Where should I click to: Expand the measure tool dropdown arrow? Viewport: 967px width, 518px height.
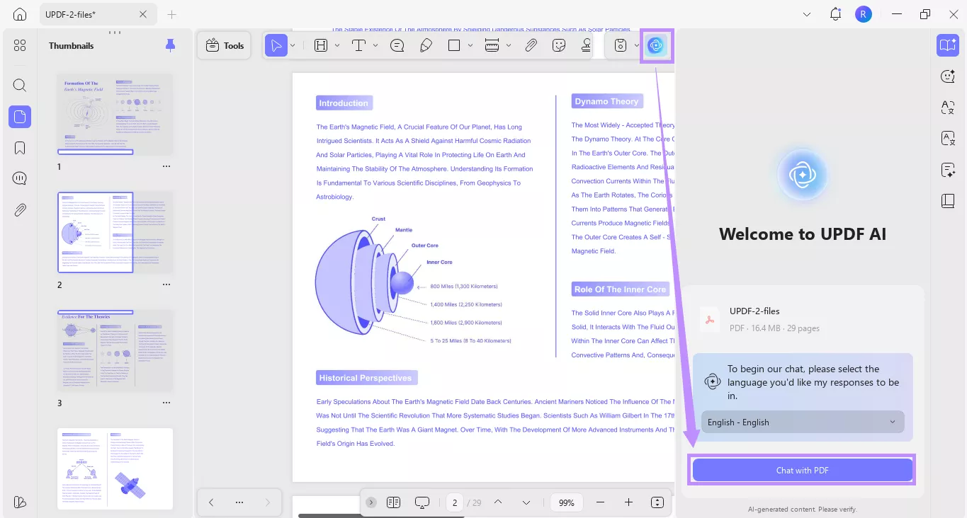point(509,45)
